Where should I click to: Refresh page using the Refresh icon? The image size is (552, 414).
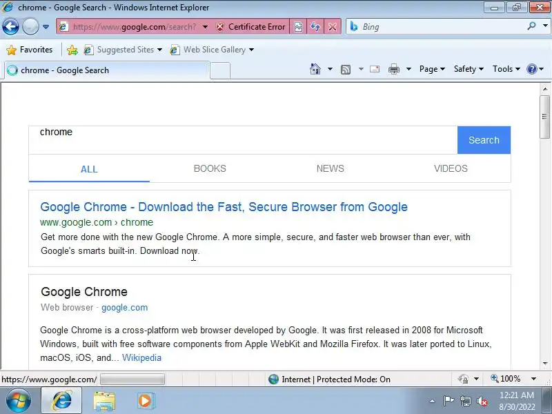[x=315, y=27]
